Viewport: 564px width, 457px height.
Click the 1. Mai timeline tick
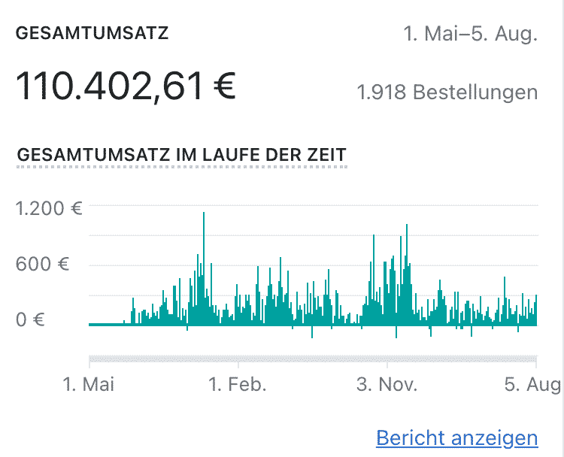89,384
